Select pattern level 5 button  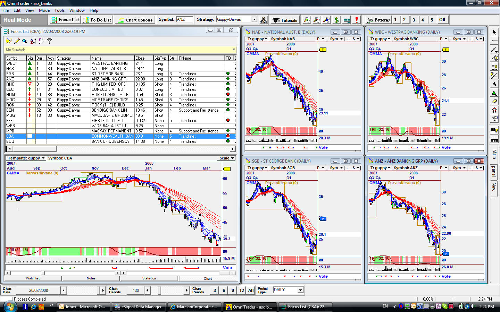[432, 20]
